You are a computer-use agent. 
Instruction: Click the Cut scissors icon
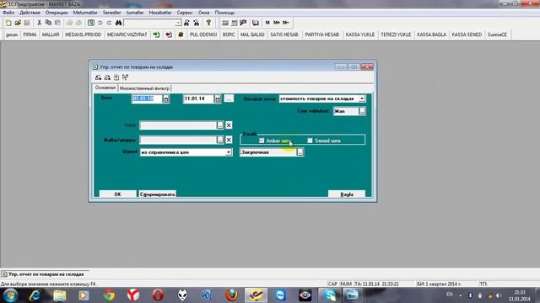tap(40, 23)
